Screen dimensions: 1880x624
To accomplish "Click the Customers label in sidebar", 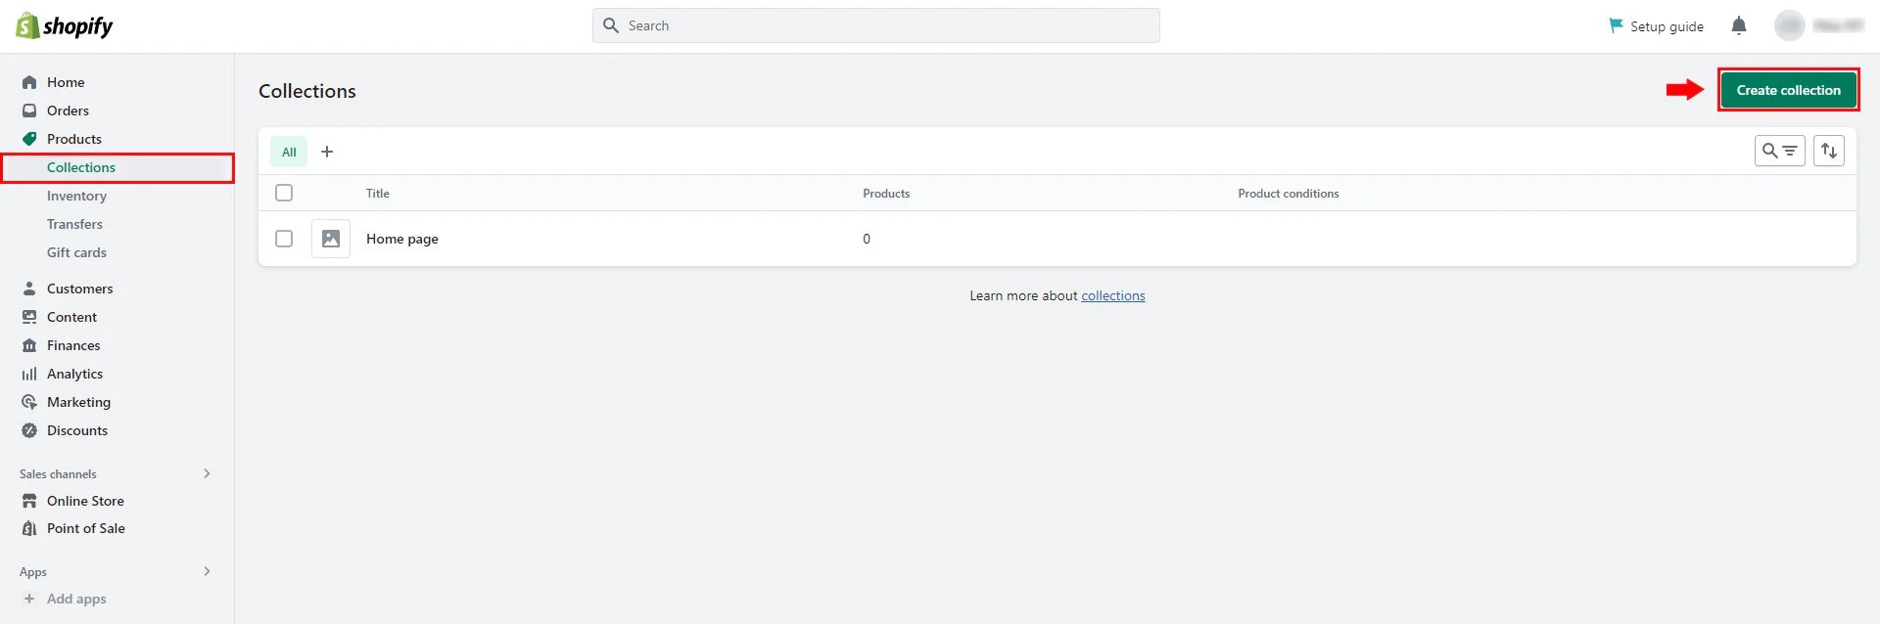I will (80, 289).
